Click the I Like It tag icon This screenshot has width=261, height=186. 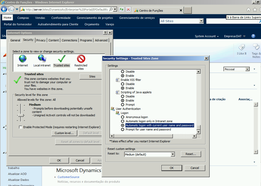coord(242,47)
